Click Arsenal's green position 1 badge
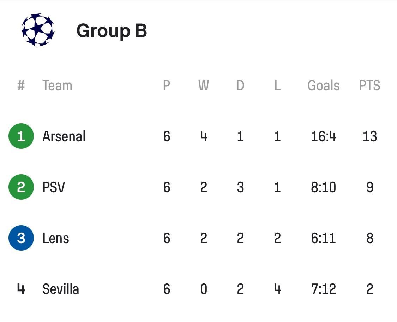This screenshot has height=322, width=397. tap(21, 136)
